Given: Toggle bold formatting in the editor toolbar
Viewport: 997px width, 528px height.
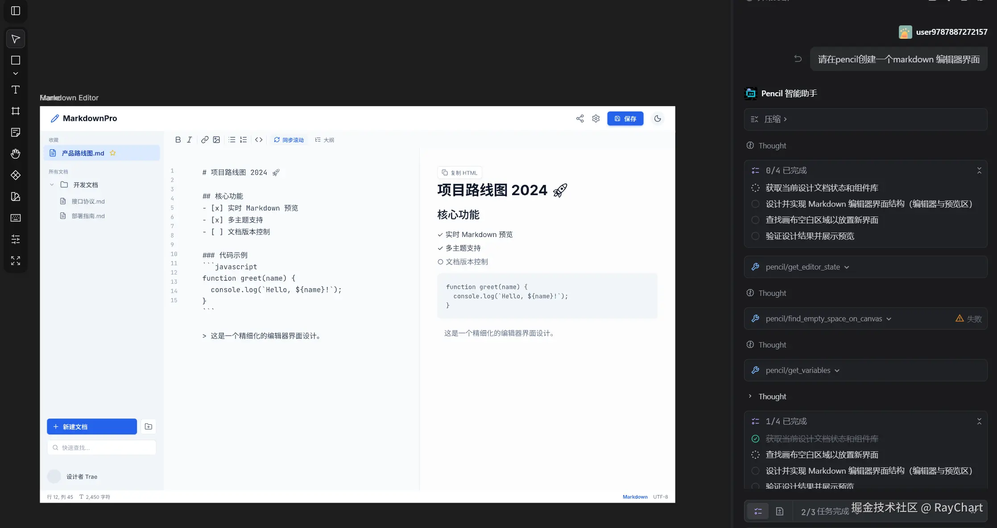Looking at the screenshot, I should (178, 139).
